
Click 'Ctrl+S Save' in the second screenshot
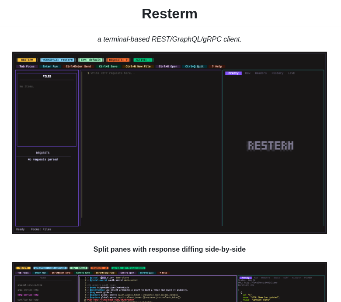(83, 273)
